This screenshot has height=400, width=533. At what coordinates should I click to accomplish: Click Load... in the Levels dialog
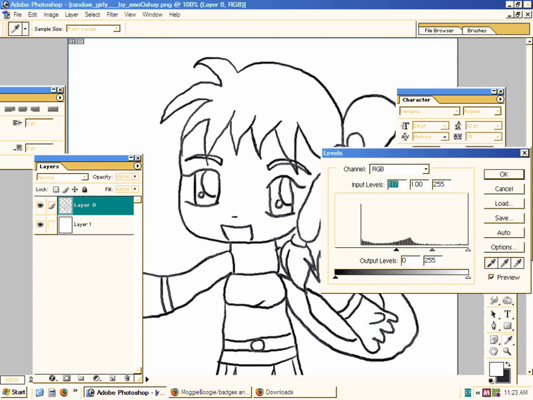click(x=504, y=203)
